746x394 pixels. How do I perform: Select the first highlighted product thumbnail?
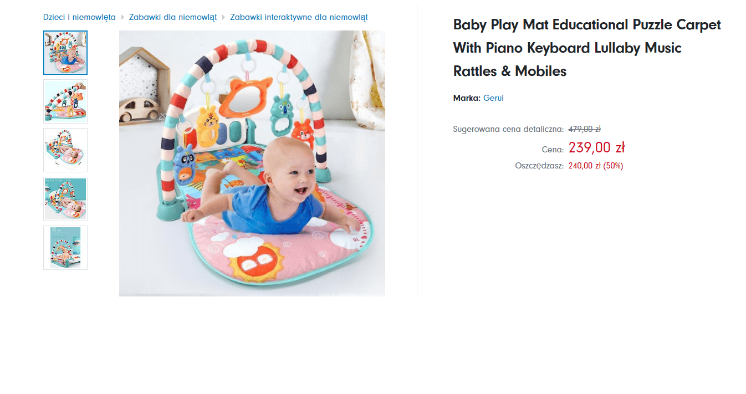coord(65,53)
